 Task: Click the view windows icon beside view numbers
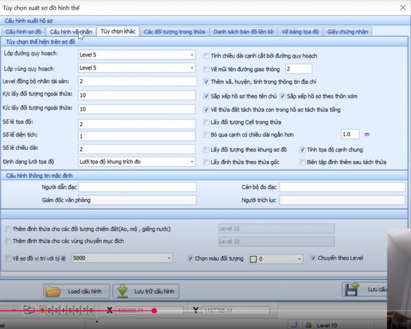(x=29, y=310)
